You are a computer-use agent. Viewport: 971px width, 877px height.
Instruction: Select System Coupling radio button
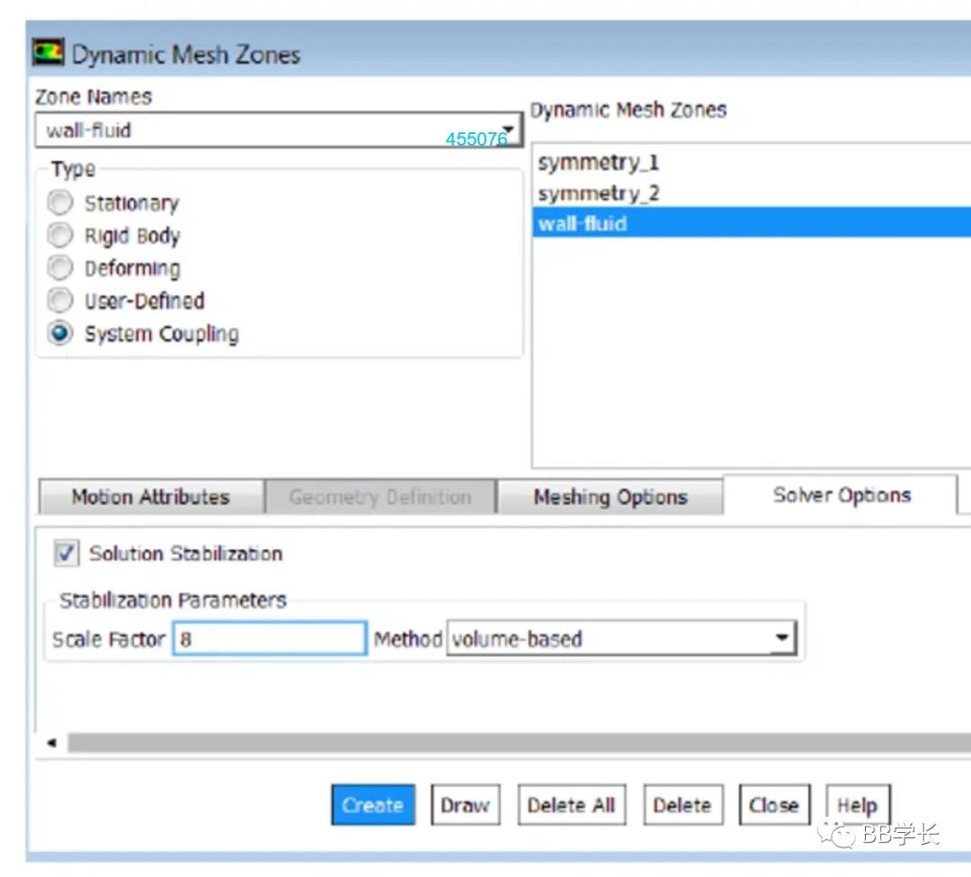click(x=60, y=334)
